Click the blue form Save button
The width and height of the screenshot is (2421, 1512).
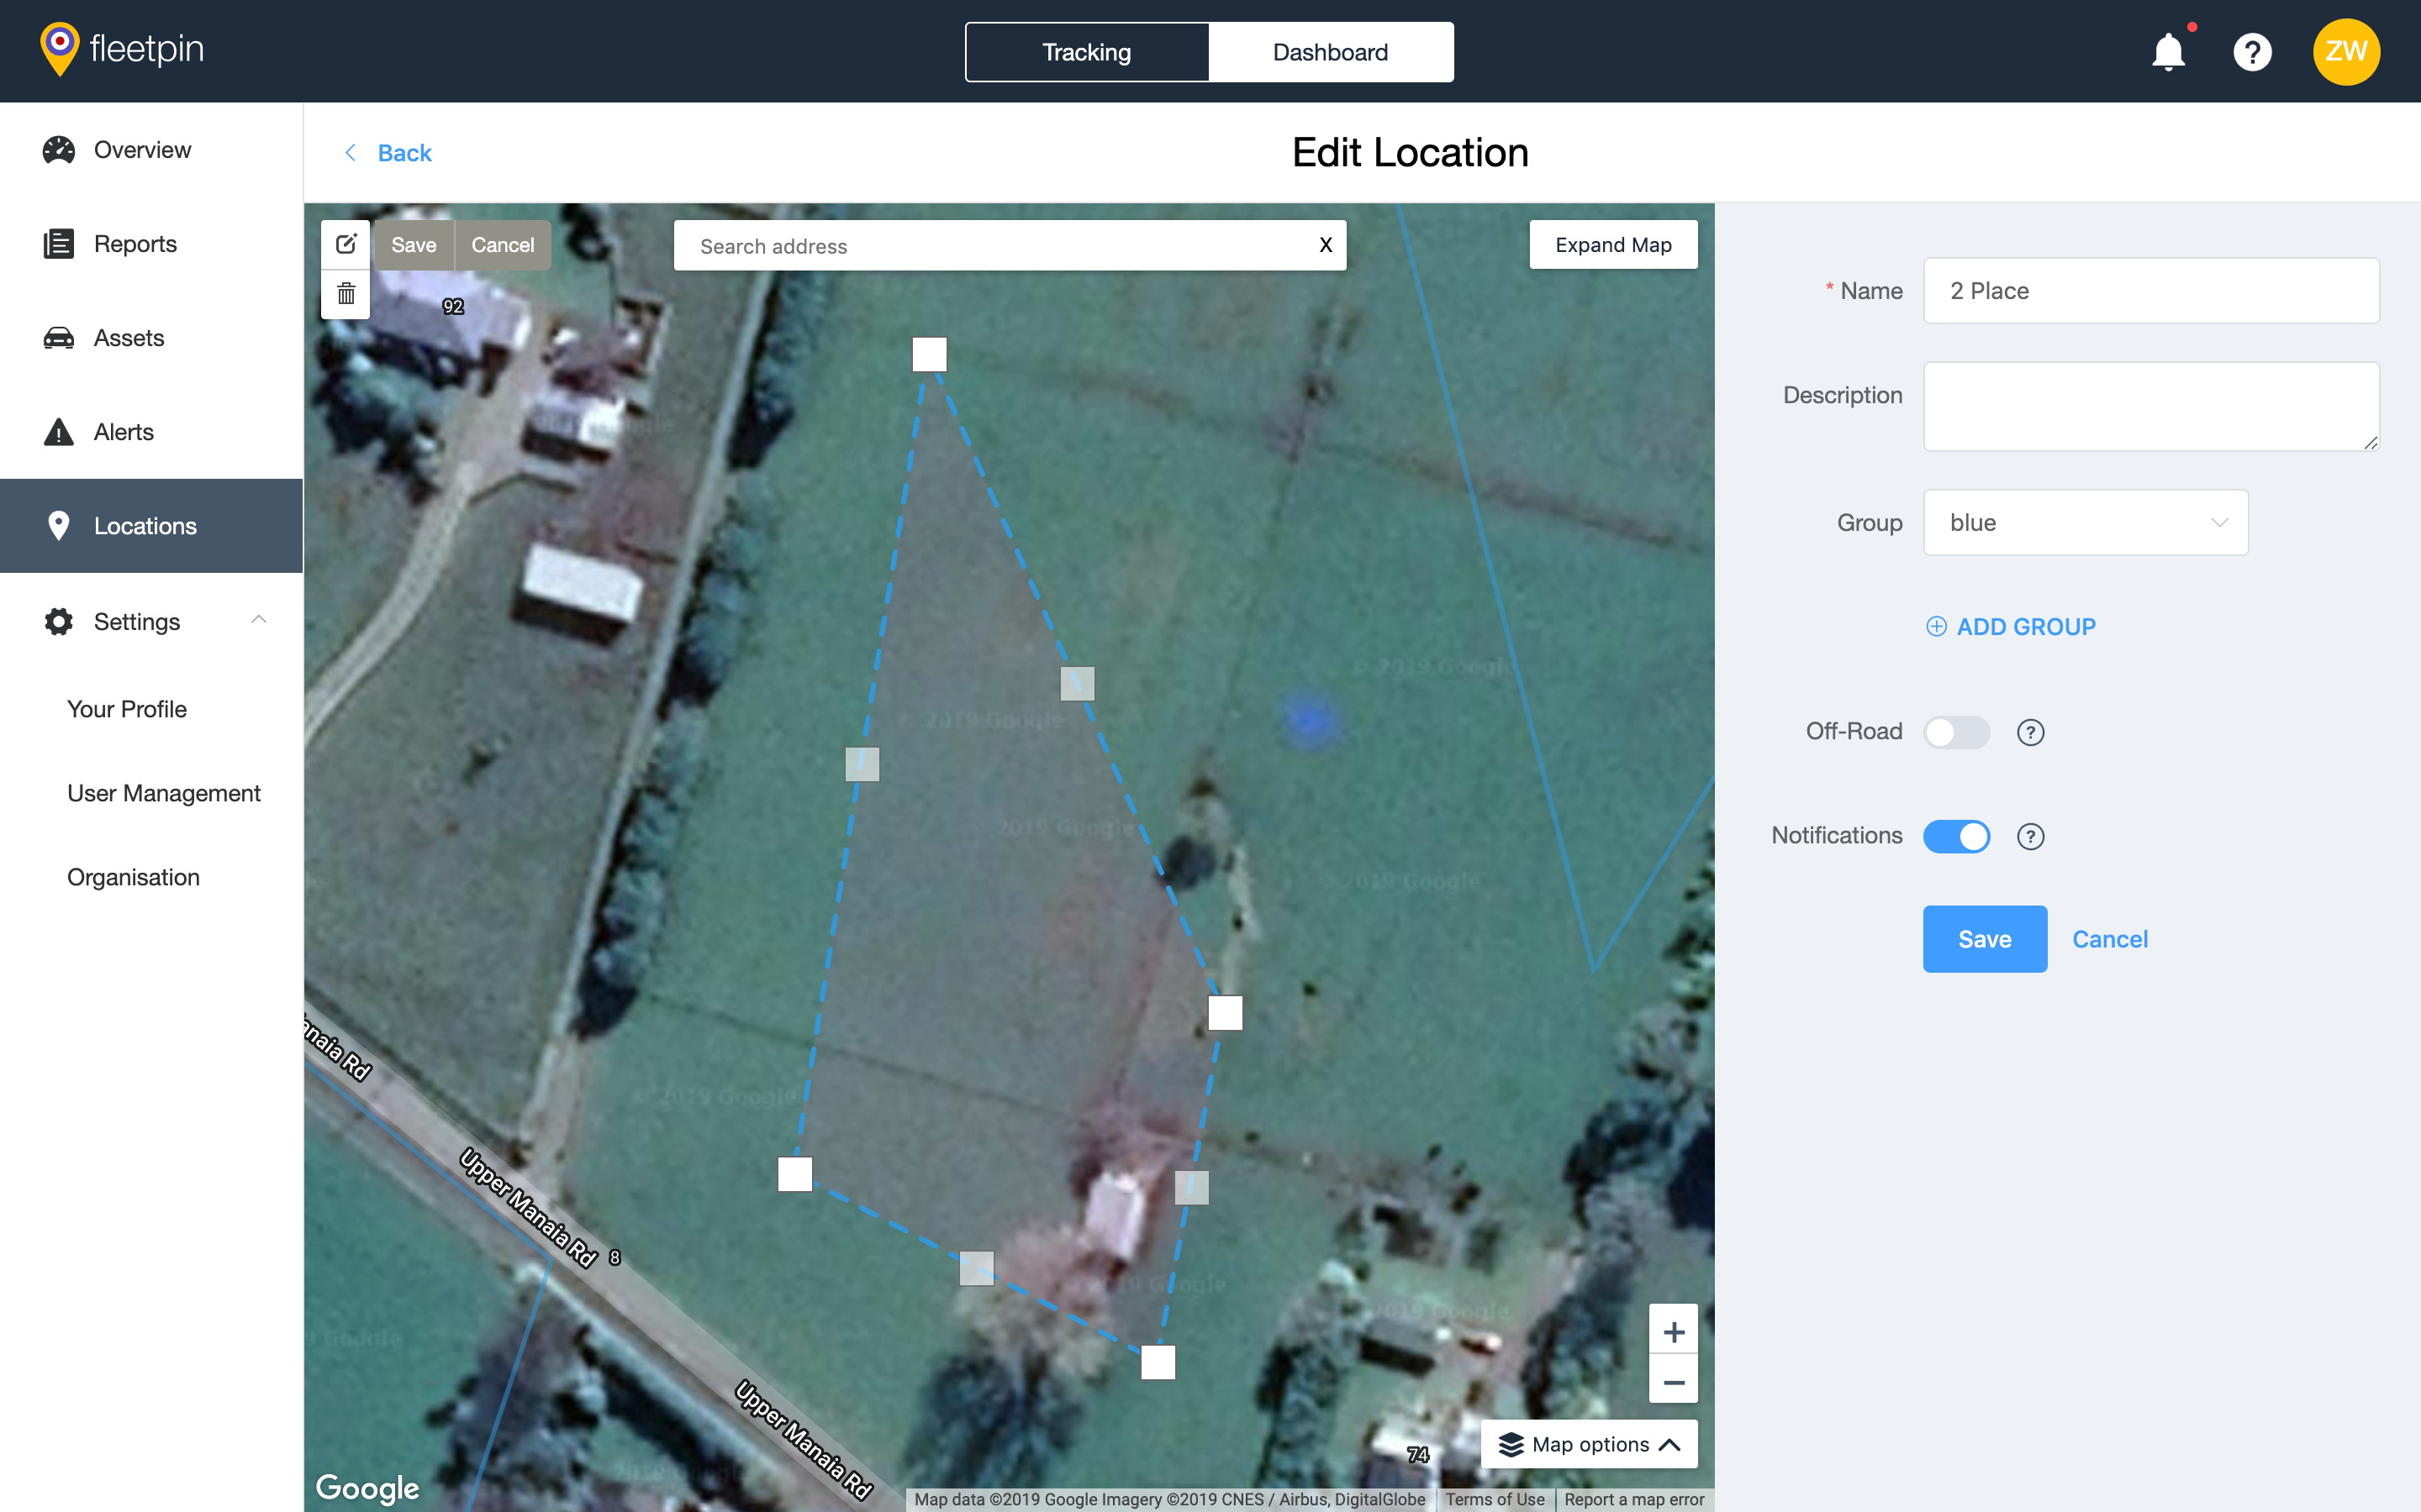pos(1985,939)
